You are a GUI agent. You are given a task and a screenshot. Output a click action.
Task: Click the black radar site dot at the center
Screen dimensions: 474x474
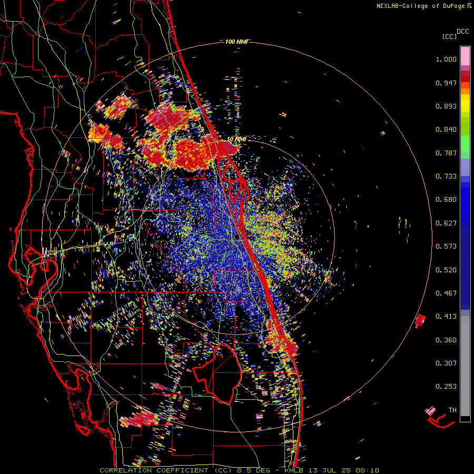pyautogui.click(x=237, y=238)
